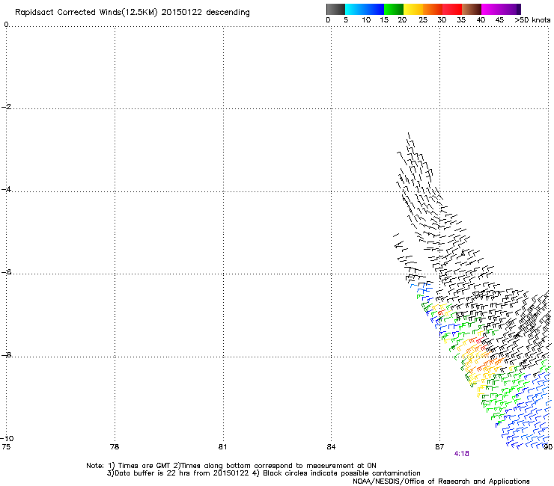Click the latitude axis label '-4'
This screenshot has width=554, height=486.
[6, 189]
